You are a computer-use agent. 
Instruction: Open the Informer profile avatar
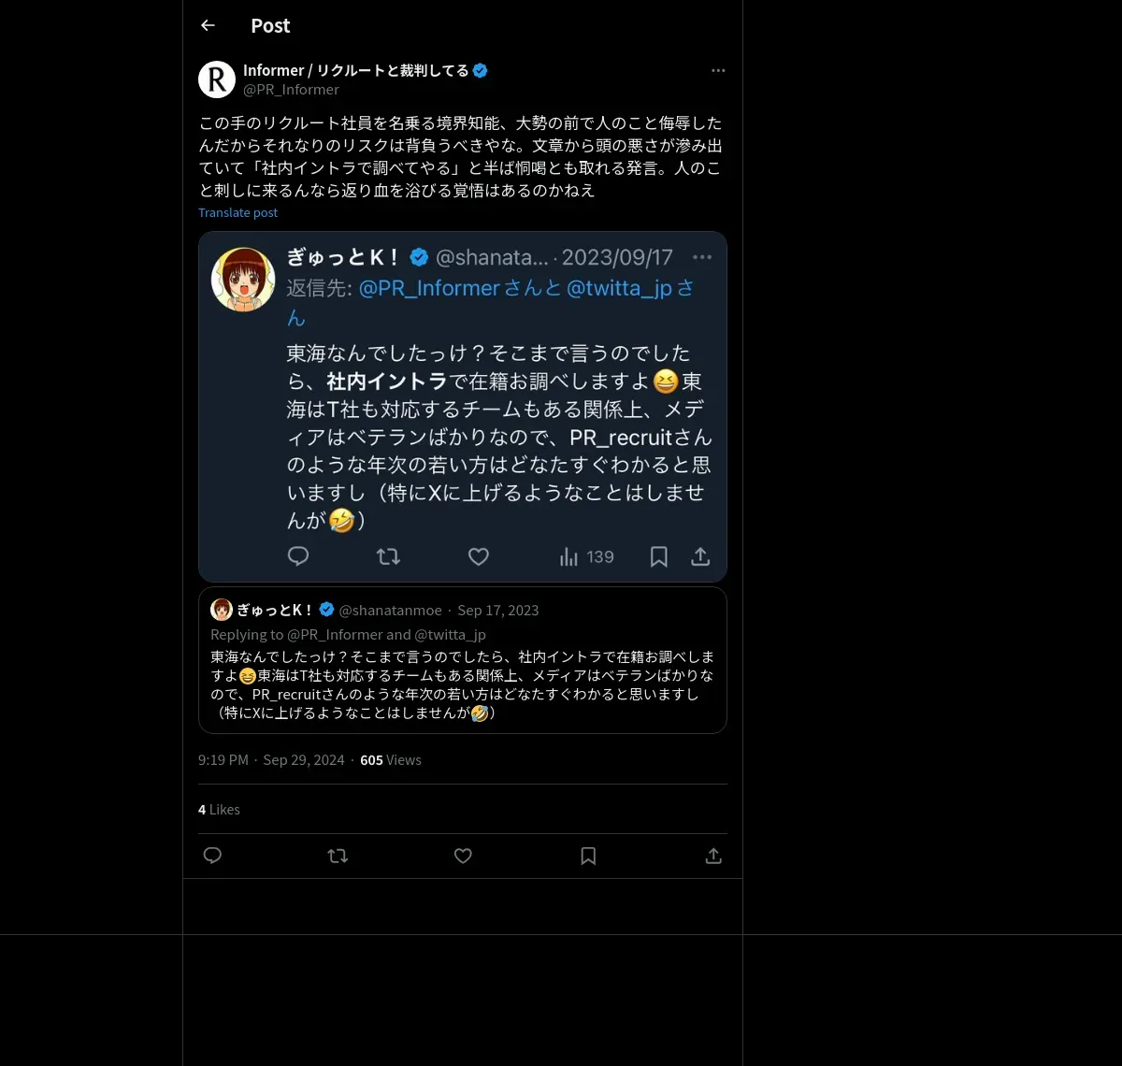(217, 79)
